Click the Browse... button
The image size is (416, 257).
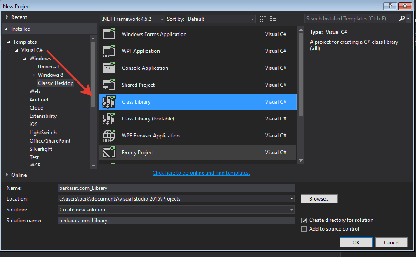pos(319,199)
